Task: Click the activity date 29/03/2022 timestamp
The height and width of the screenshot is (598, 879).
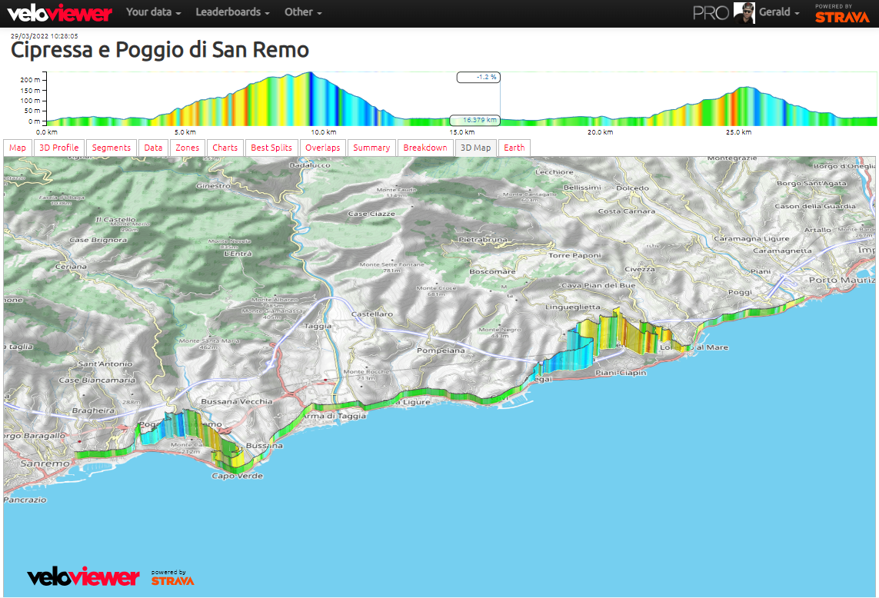Action: tap(45, 36)
